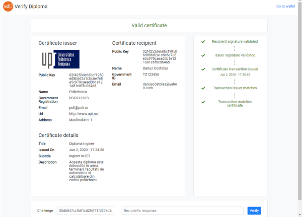
Task: Focus the Challenge input field
Action: pos(86,211)
